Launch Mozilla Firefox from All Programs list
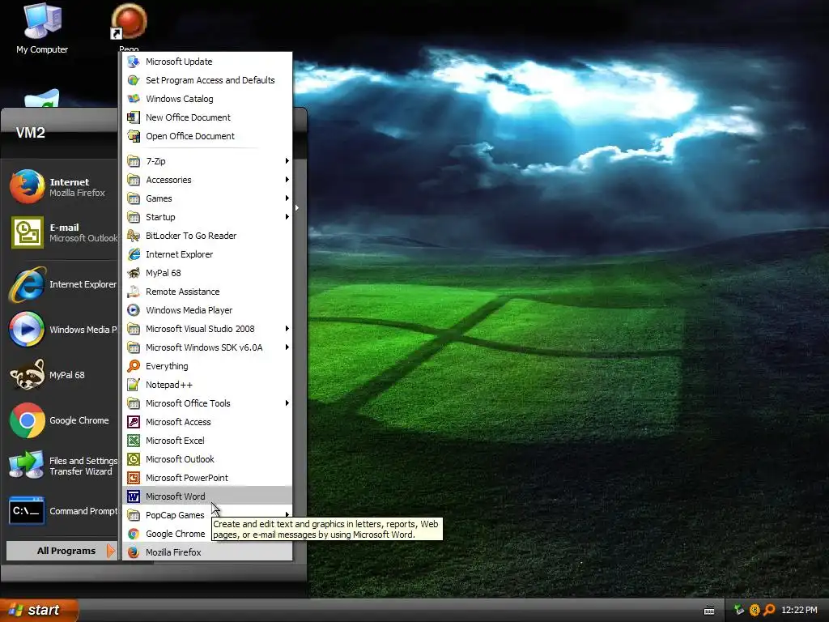The width and height of the screenshot is (829, 622). pos(207,552)
